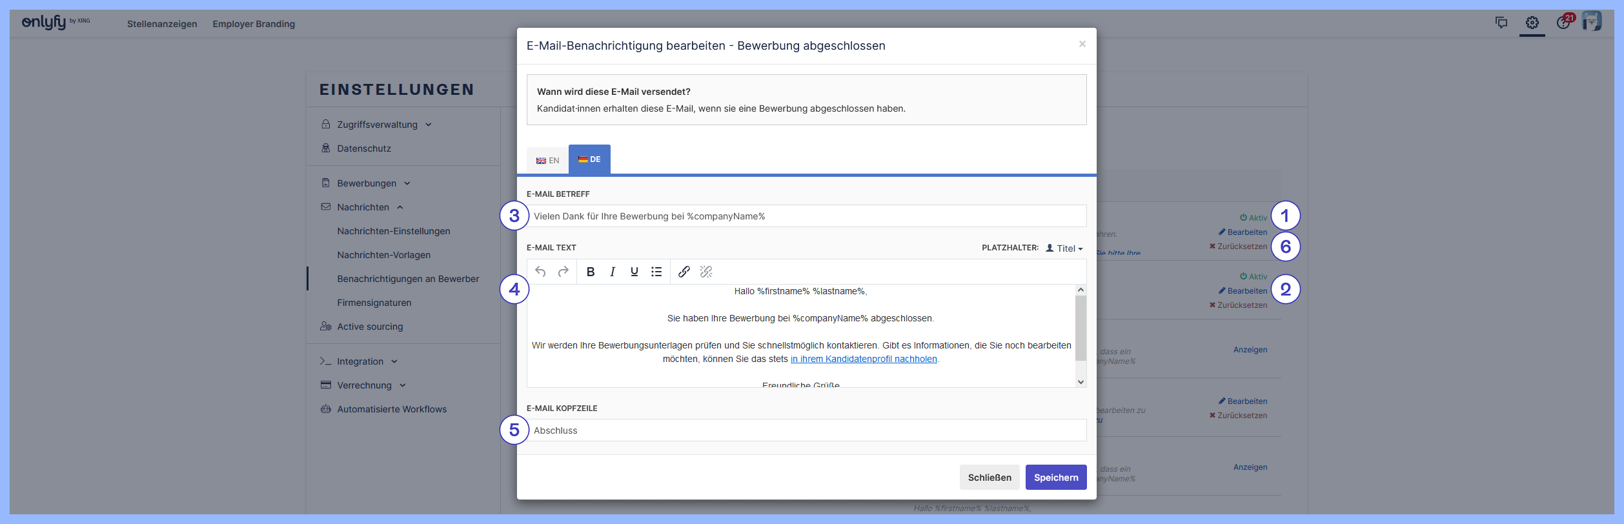Click the remove link icon
This screenshot has width=1624, height=524.
coord(706,272)
